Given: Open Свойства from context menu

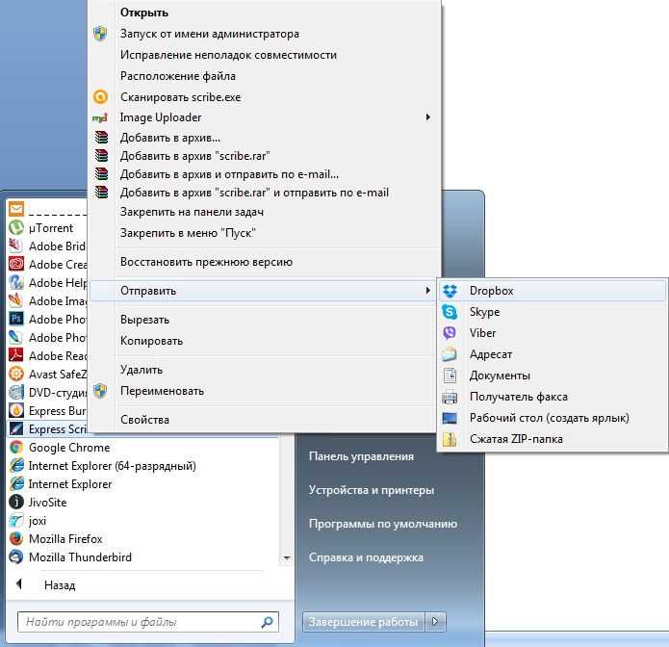Looking at the screenshot, I should [x=144, y=420].
